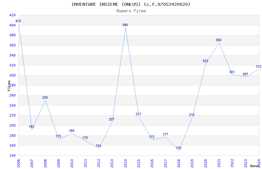Click y-axis value 240
262x169 pixels.
(12, 105)
